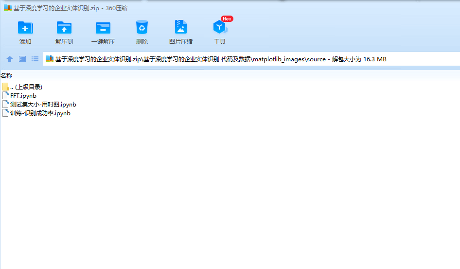Click the archive path address field
The height and width of the screenshot is (269, 460).
point(251,59)
